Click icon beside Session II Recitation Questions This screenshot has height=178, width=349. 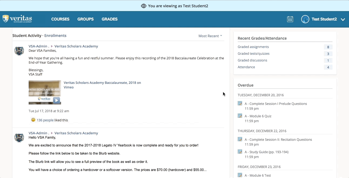tap(240, 139)
